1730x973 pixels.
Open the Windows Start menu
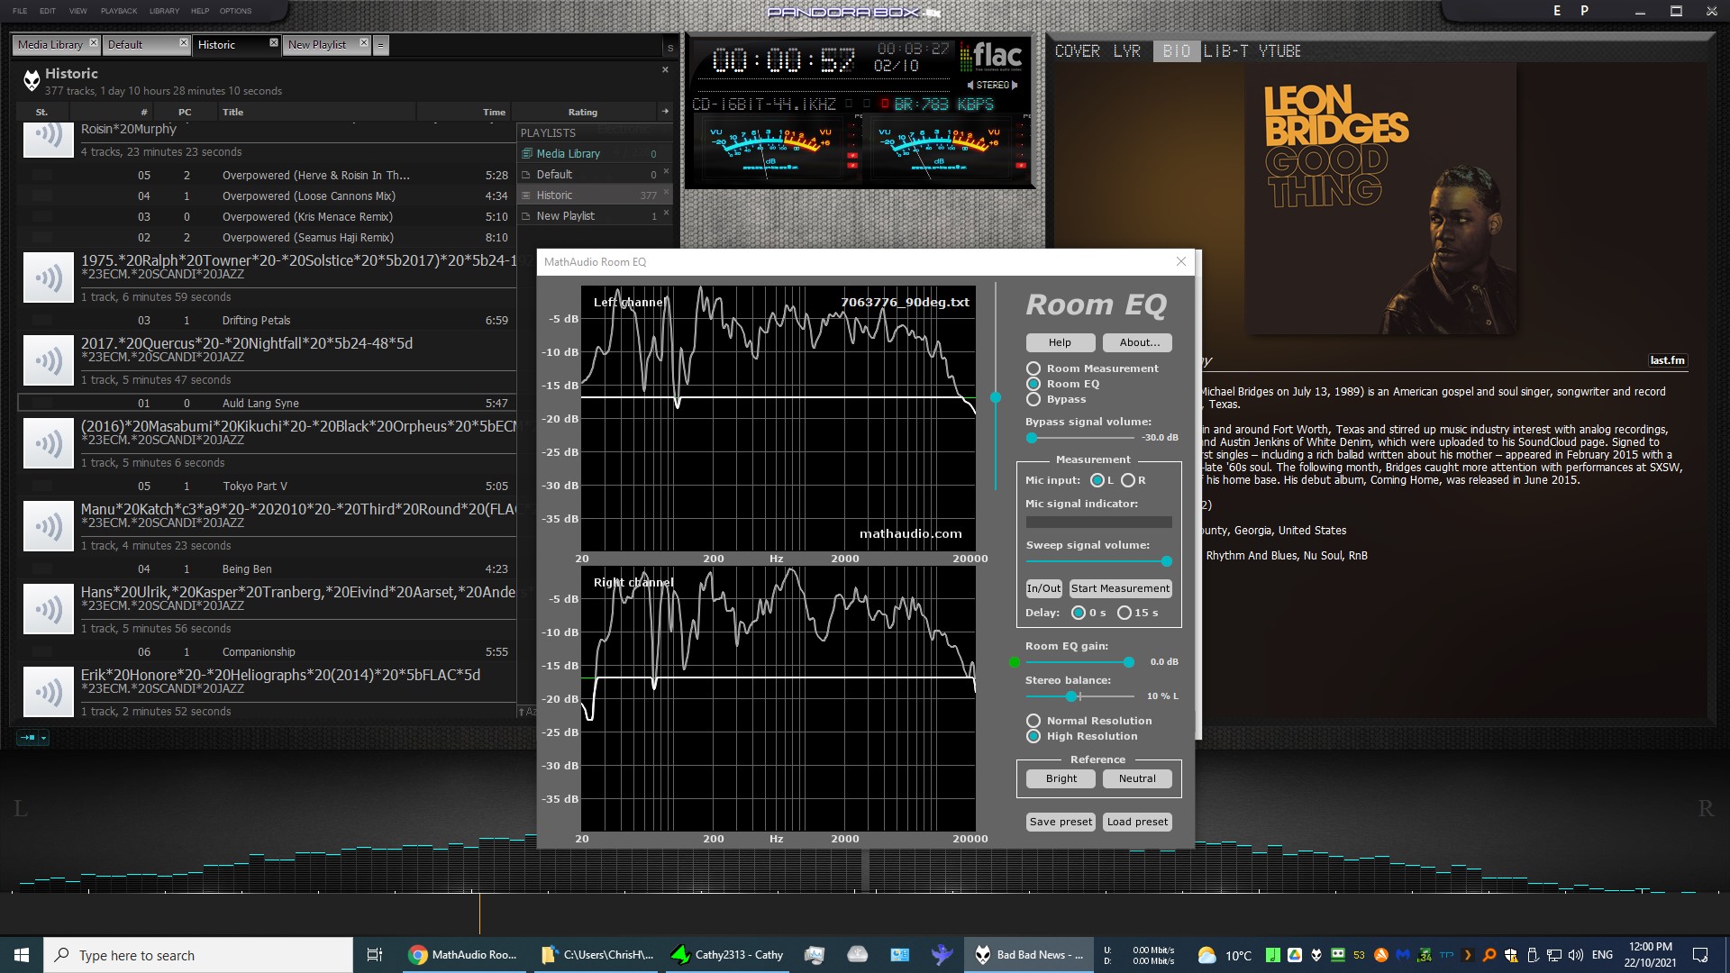pyautogui.click(x=22, y=955)
